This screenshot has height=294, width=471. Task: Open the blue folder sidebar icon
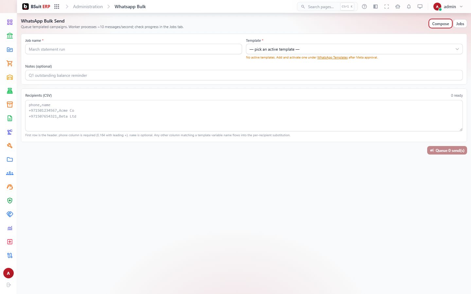[x=10, y=159]
